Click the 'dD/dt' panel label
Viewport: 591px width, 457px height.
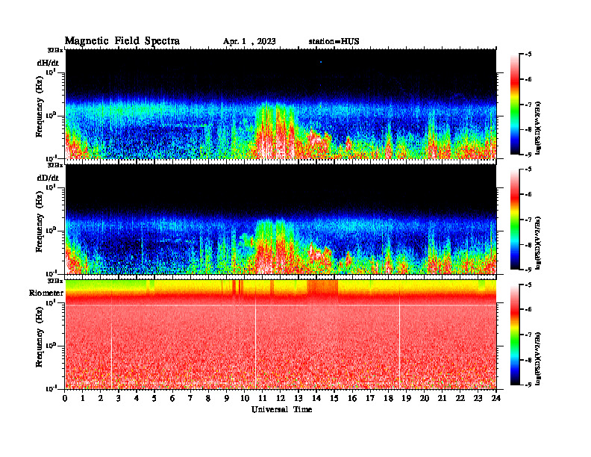click(x=48, y=178)
